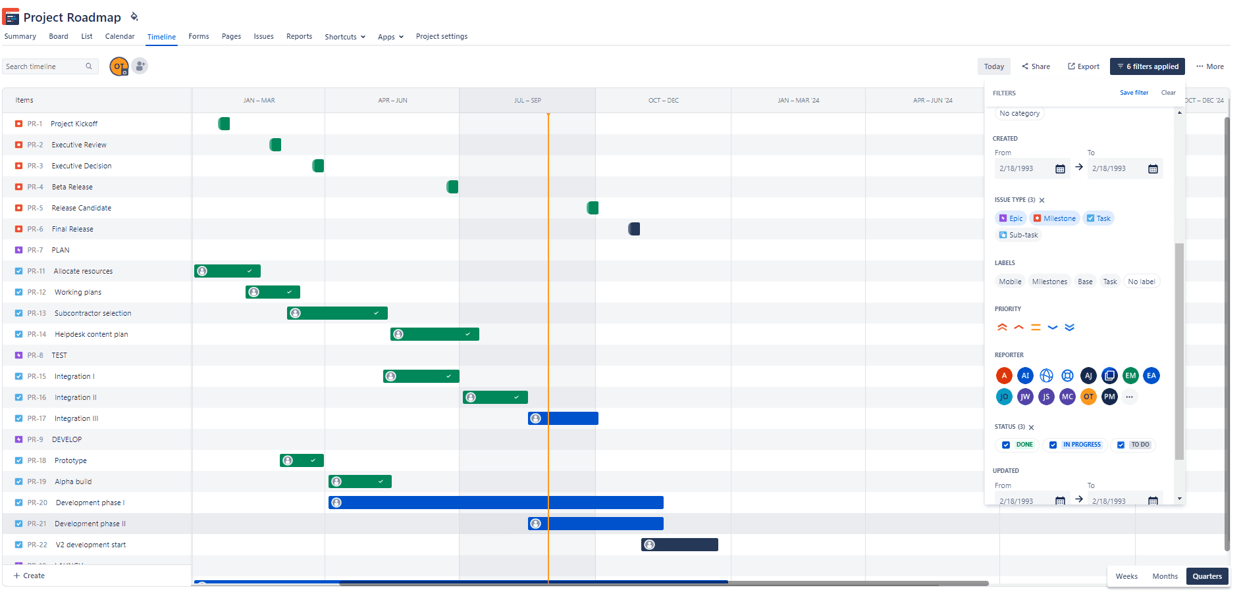
Task: Filter by the OT reporter avatar
Action: (1088, 397)
